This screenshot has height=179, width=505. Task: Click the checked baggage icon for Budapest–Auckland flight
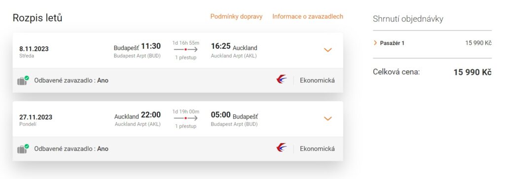click(23, 81)
